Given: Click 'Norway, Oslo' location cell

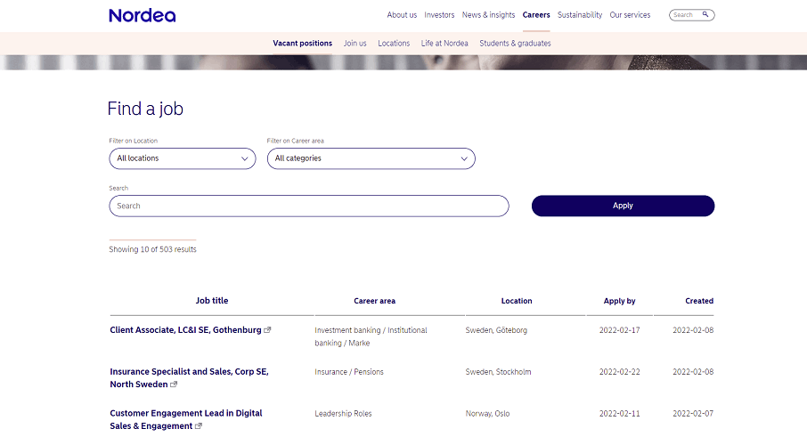Looking at the screenshot, I should [487, 414].
